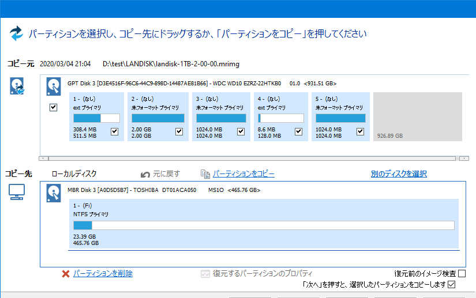Click the copy partition pages icon
This screenshot has height=298, width=476.
pos(205,173)
